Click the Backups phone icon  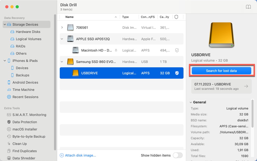[12, 75]
